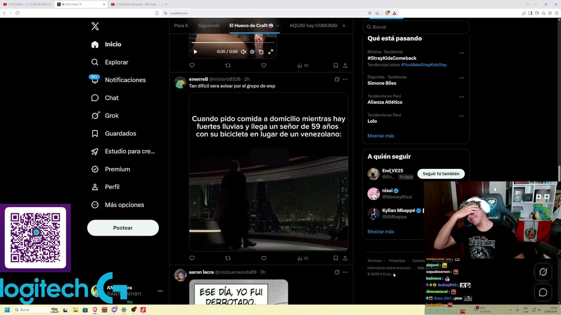
Task: Seek the video progress bar
Action: (233, 43)
